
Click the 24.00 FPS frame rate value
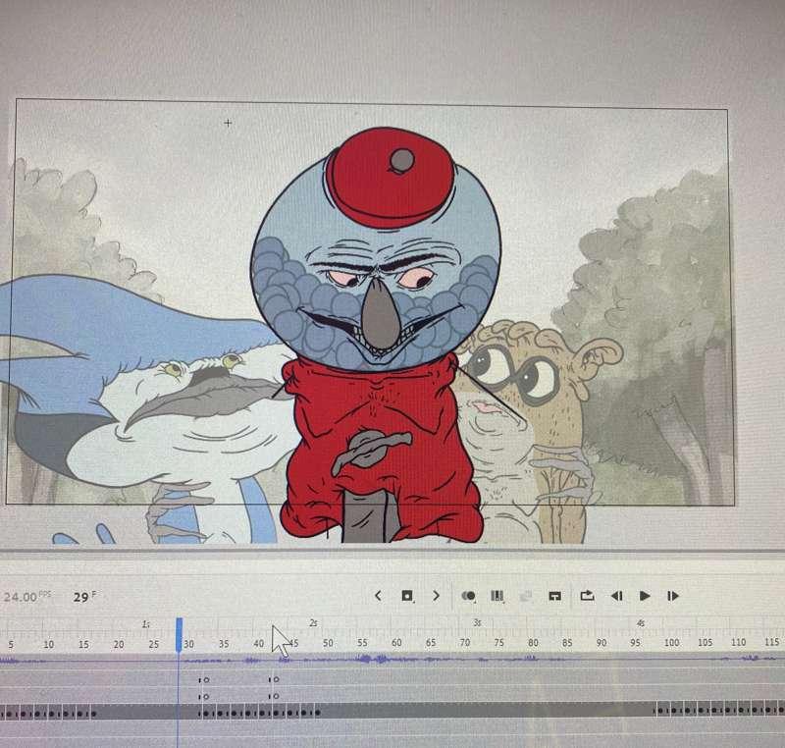coord(21,597)
